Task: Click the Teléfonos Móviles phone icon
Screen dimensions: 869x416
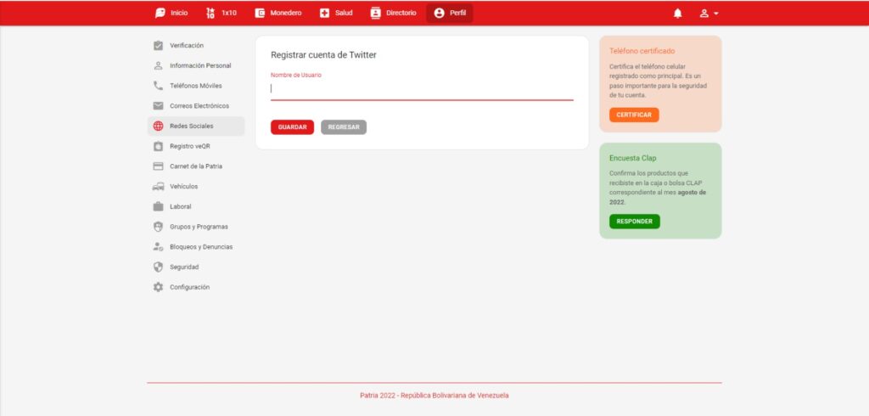Action: pos(158,86)
